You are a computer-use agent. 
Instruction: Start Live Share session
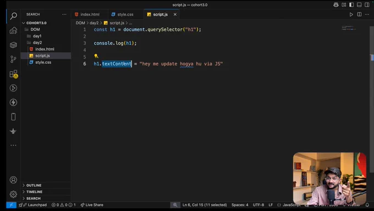click(x=92, y=205)
